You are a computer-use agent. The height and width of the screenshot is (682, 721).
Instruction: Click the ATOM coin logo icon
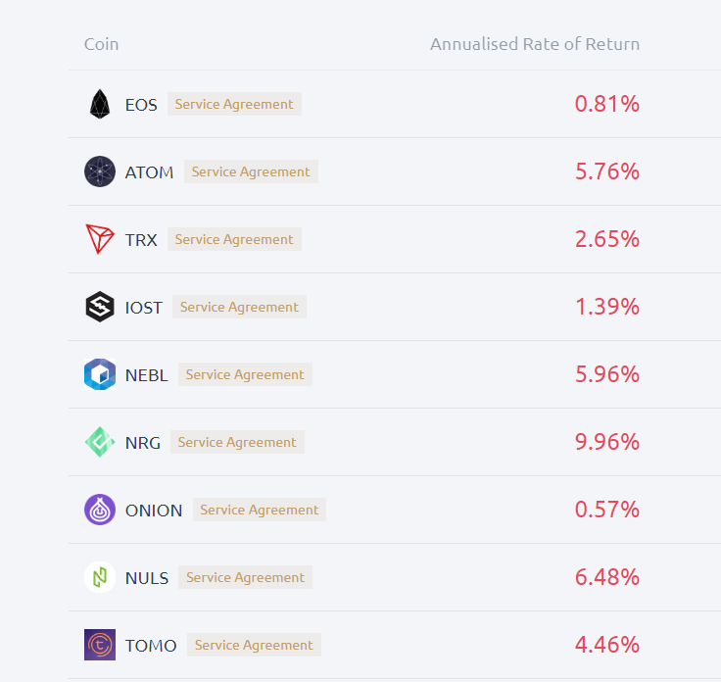pyautogui.click(x=100, y=171)
